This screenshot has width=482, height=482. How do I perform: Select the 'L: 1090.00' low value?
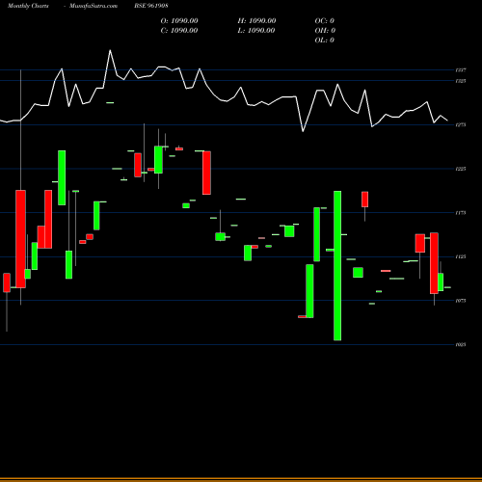click(256, 31)
